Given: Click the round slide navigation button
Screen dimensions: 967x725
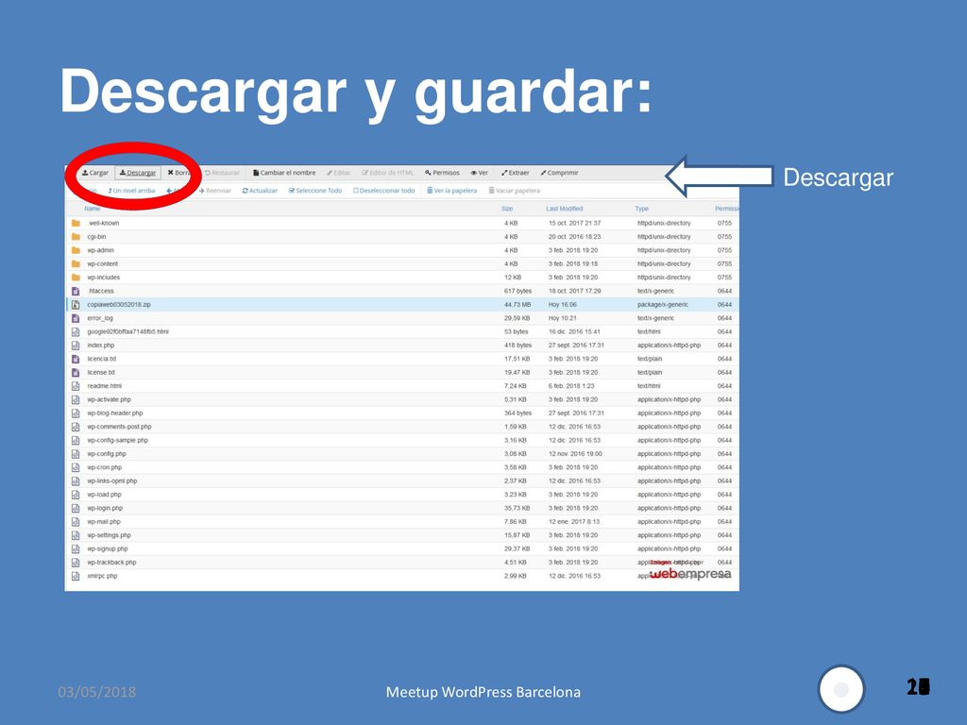Looking at the screenshot, I should (841, 689).
